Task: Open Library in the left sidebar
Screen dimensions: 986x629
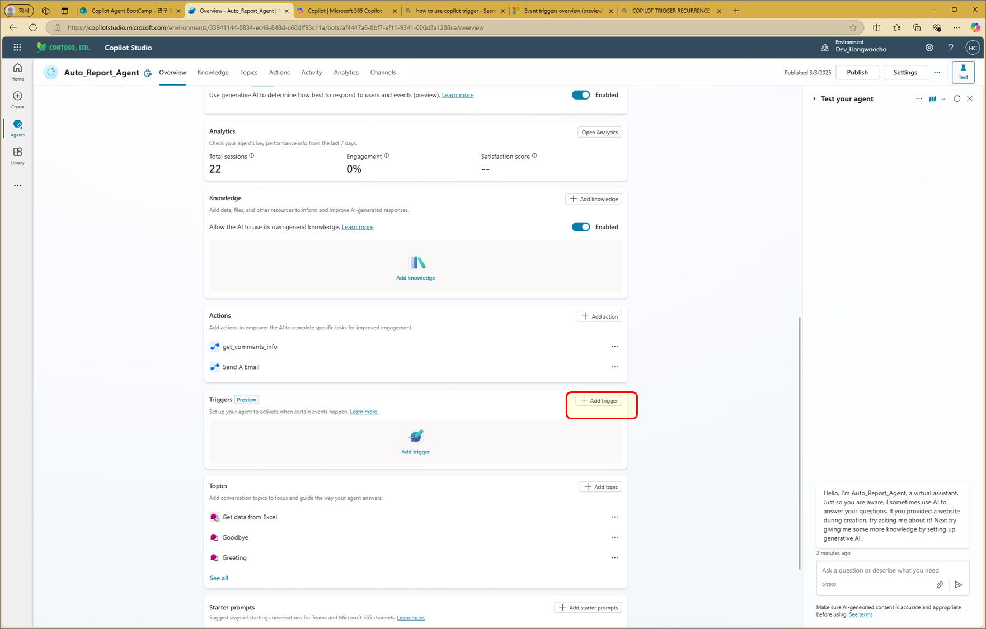Action: (17, 155)
